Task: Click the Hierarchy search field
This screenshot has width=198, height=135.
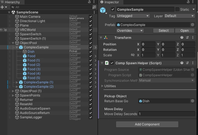Action: pyautogui.click(x=51, y=7)
